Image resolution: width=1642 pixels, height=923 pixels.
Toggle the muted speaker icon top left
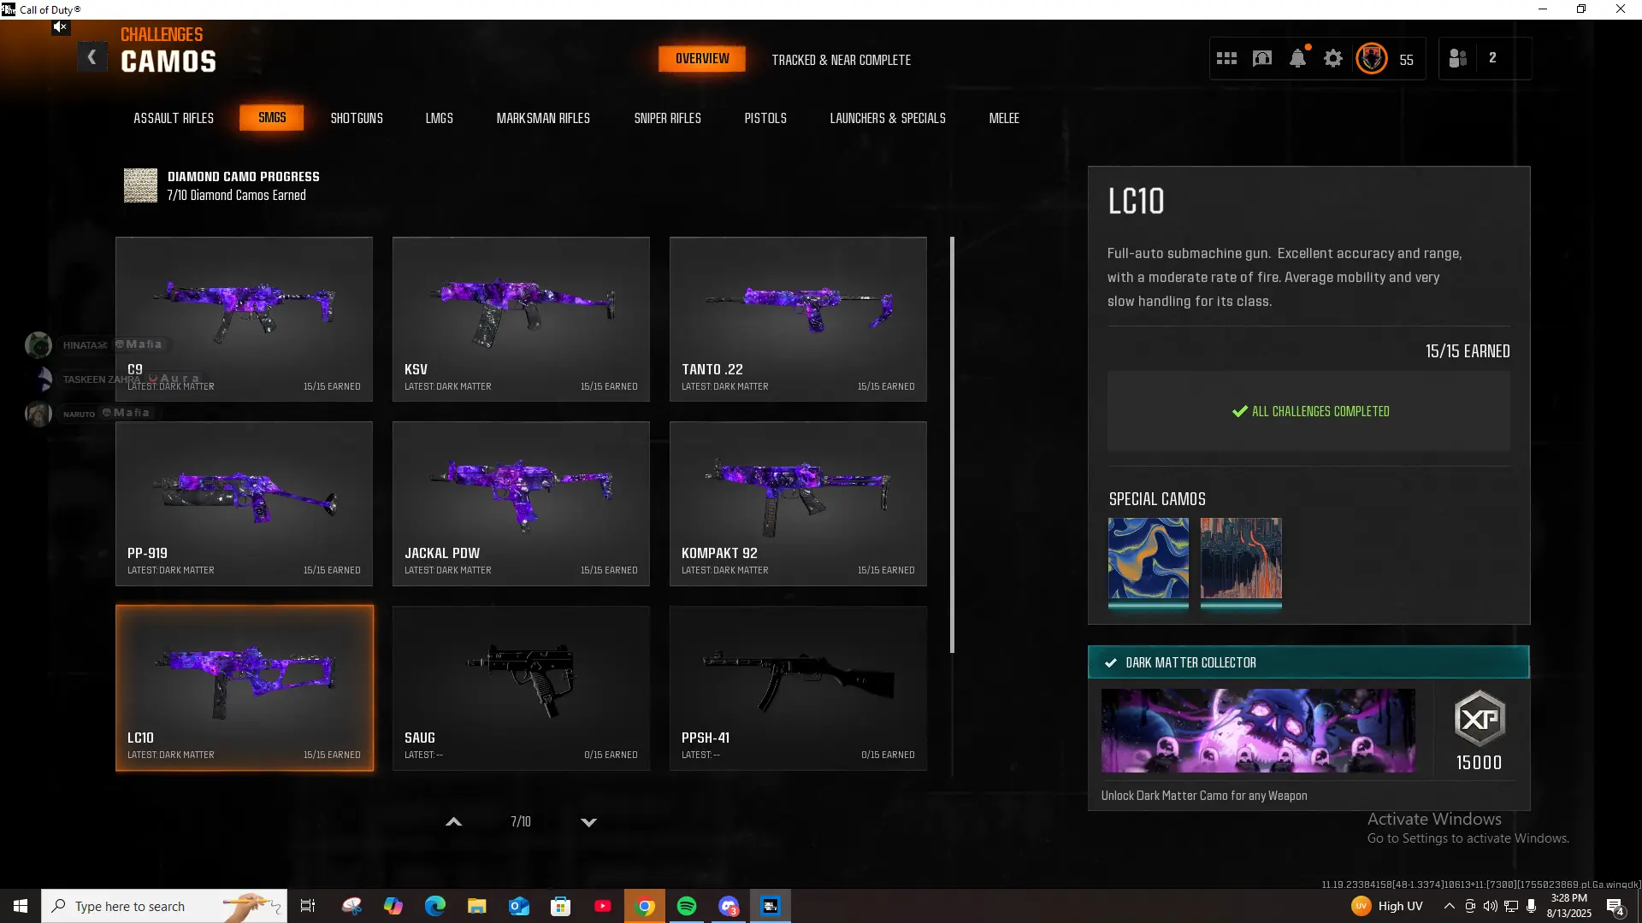60,27
